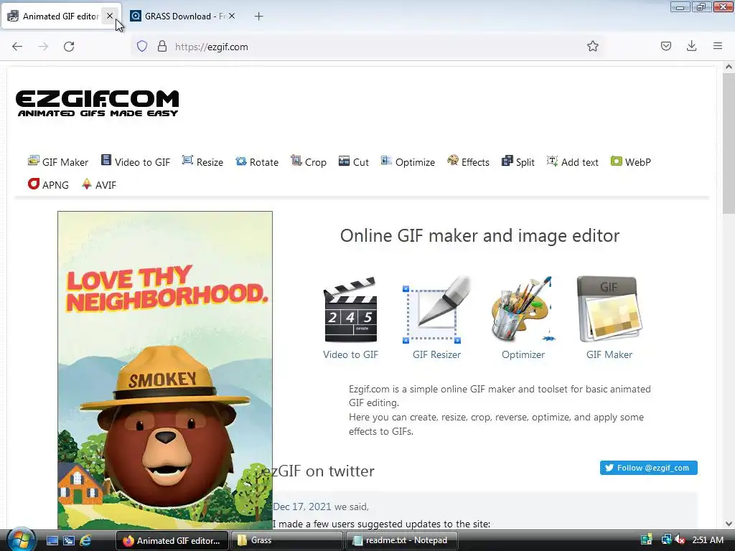The height and width of the screenshot is (551, 735).
Task: Open the Firefox hamburger menu
Action: [718, 46]
